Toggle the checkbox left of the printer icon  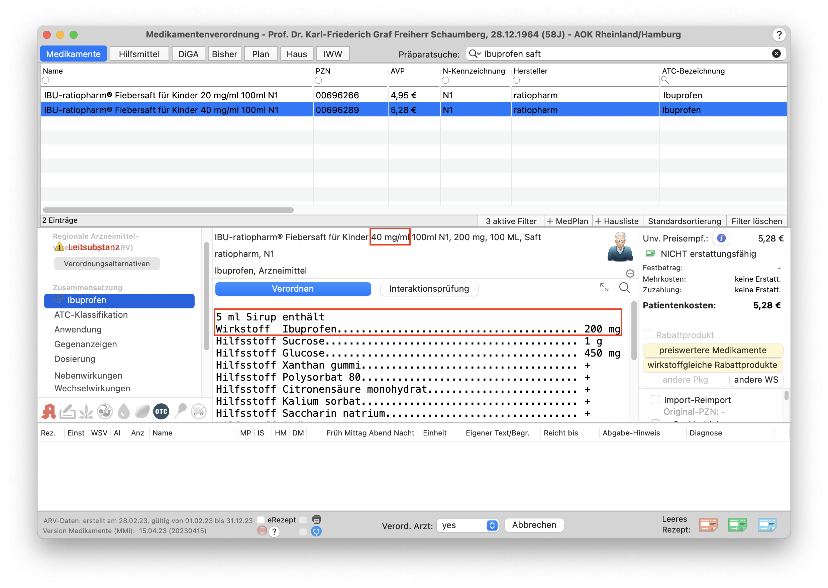[303, 520]
